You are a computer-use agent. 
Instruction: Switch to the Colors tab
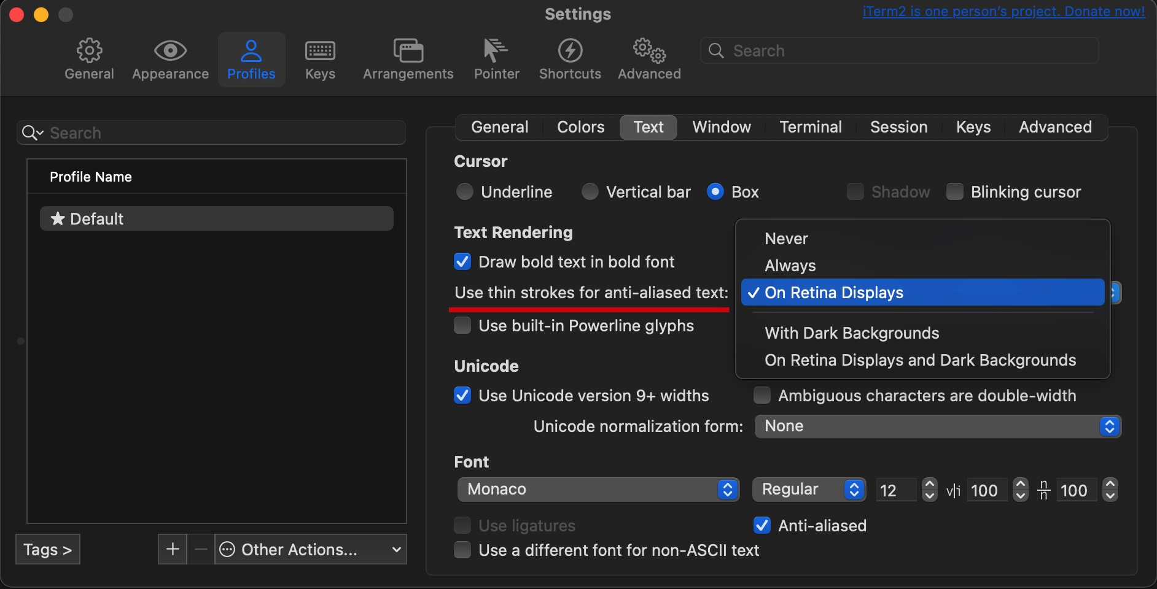(x=580, y=127)
